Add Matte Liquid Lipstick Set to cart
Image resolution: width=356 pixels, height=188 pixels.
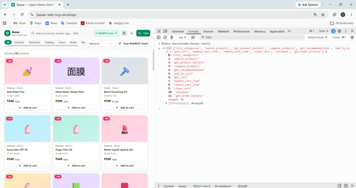tap(125, 166)
